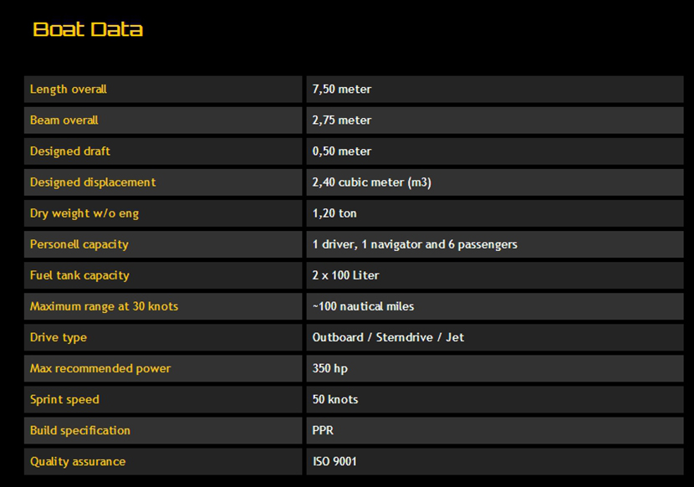Select the Beam overall label

point(64,120)
